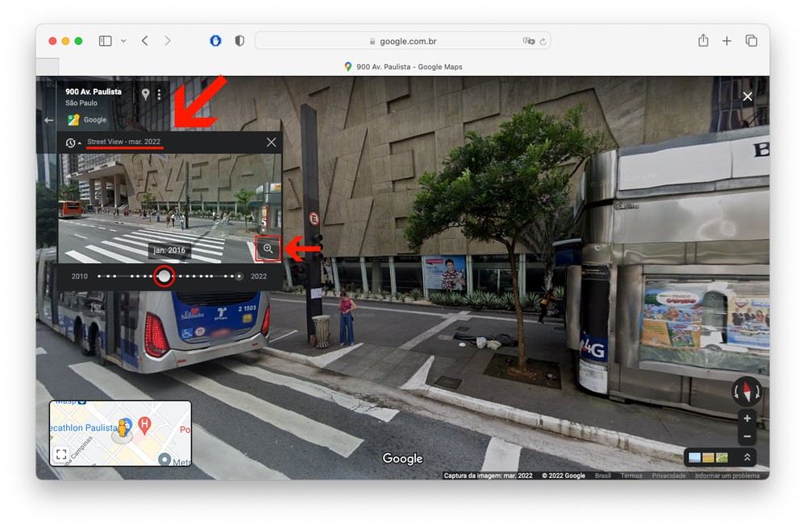Collapse the time-travel clock dropdown
The image size is (806, 528).
coord(73,142)
